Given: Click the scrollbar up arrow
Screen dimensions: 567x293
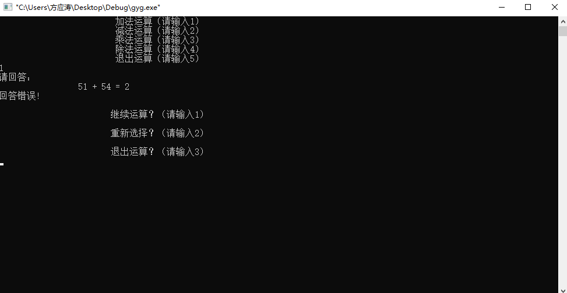Looking at the screenshot, I should point(563,22).
